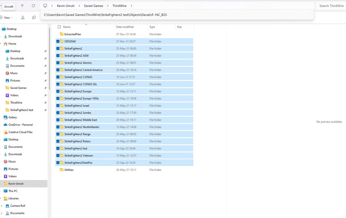Screen dimensions: 346x218
Task: Click Creative Cloud Files icon
Action: click(x=6, y=132)
